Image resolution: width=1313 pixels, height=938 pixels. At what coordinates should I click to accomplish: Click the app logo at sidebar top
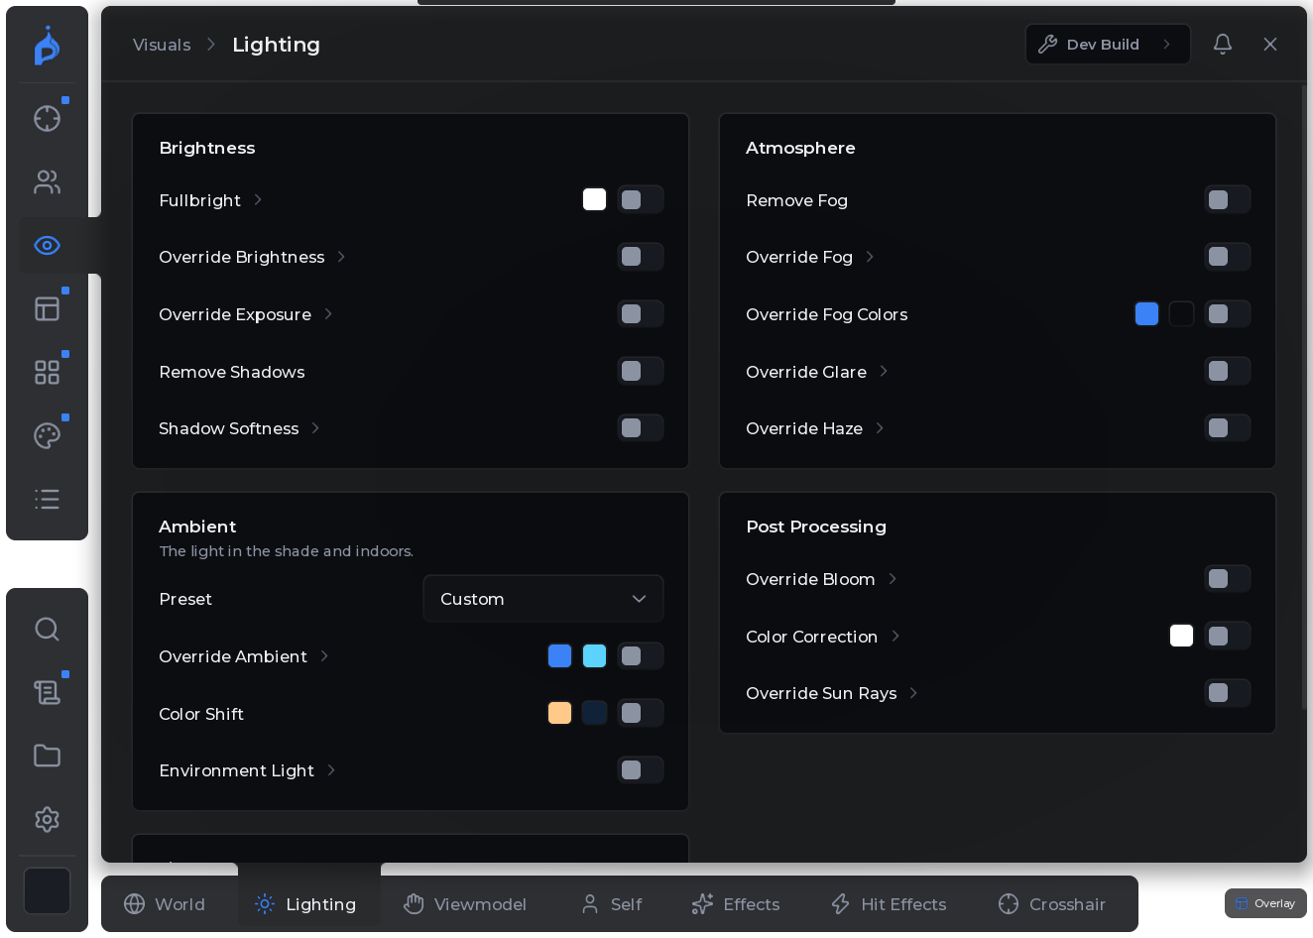tap(47, 47)
